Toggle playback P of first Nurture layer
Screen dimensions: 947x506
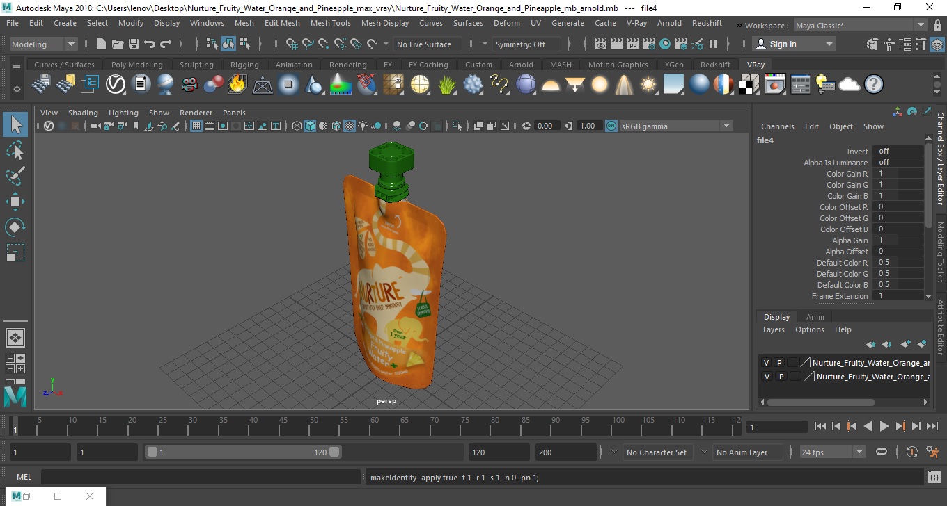click(x=779, y=363)
